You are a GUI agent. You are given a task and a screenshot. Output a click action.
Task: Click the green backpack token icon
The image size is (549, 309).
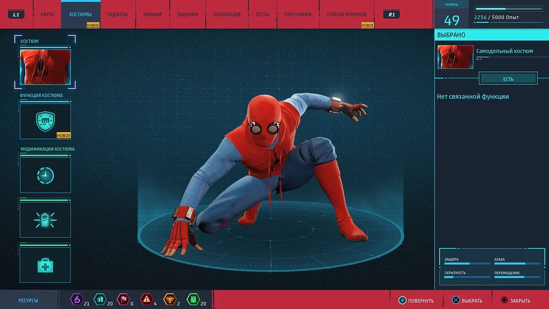coord(193,300)
